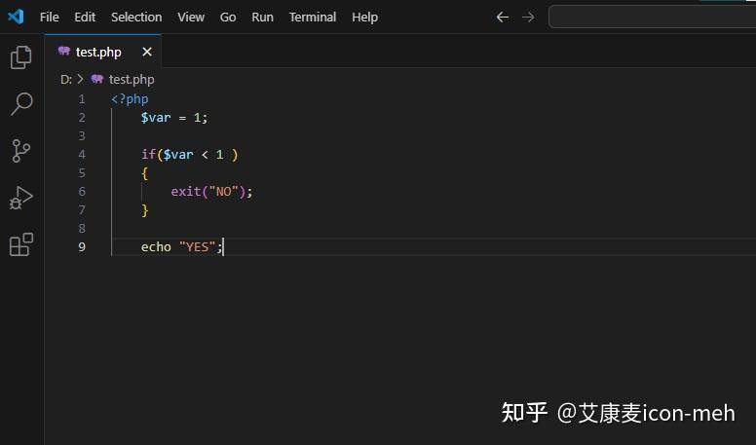
Task: Open the Run menu
Action: (262, 18)
